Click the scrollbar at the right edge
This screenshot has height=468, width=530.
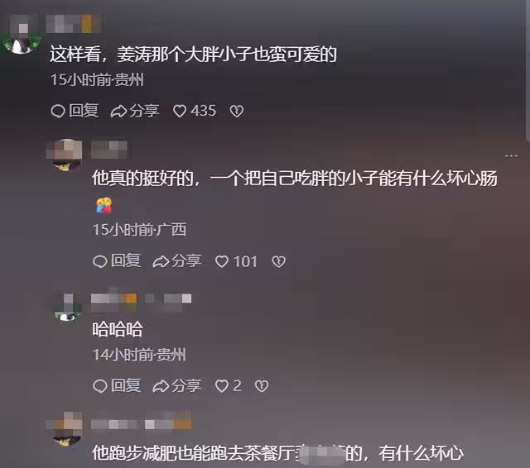[x=528, y=69]
